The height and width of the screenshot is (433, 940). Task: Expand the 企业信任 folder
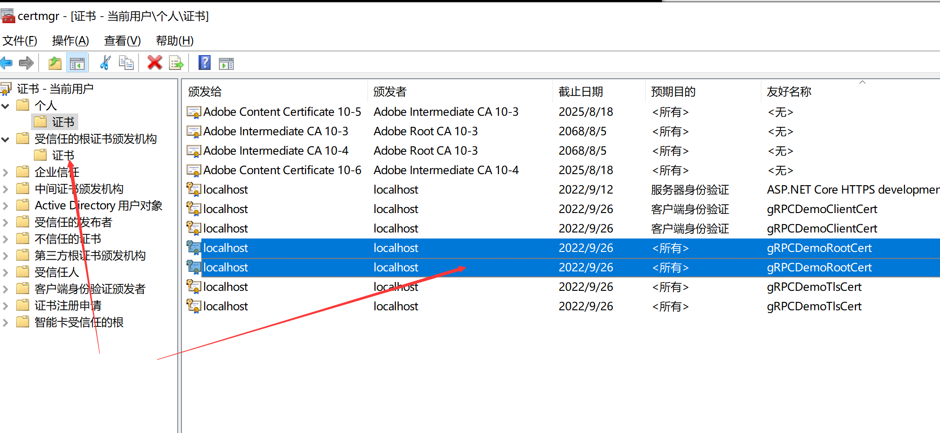point(6,173)
